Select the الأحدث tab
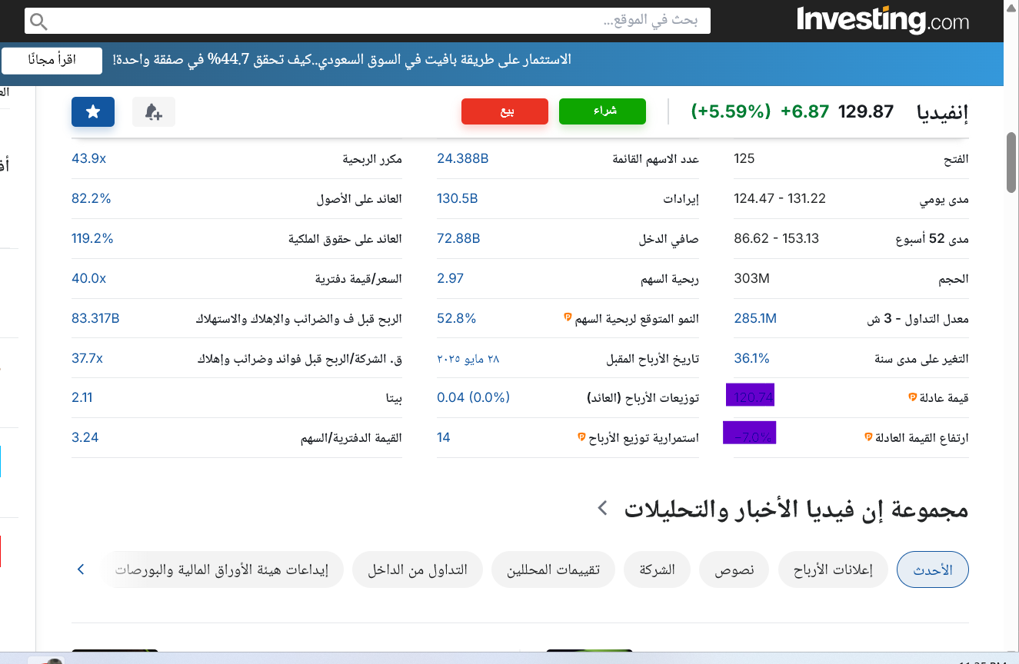 [933, 570]
